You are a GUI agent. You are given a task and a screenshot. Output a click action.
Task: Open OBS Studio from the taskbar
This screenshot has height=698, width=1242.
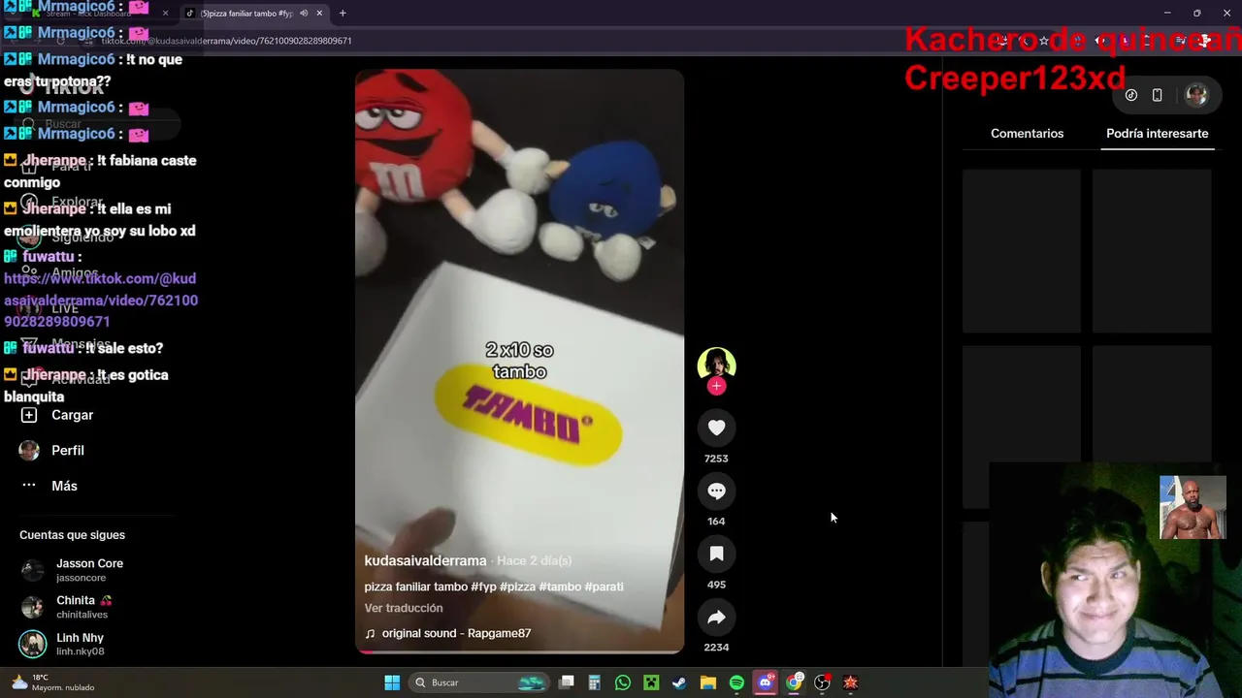(822, 682)
